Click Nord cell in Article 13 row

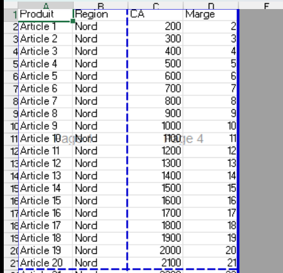(x=100, y=176)
